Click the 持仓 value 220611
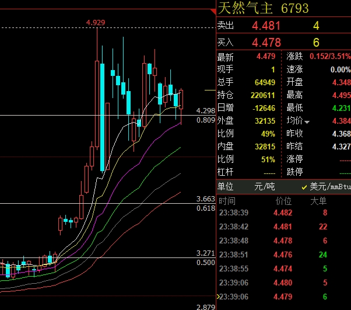This screenshot has height=310, width=351. [x=262, y=95]
